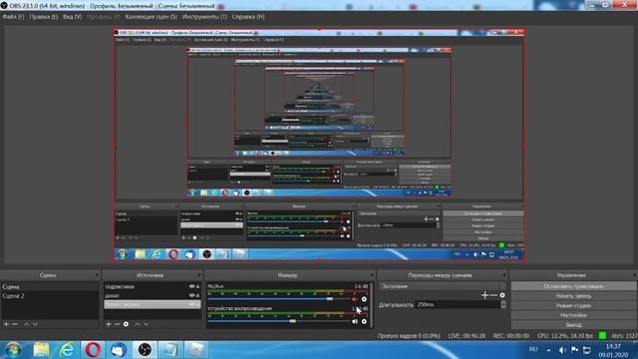The image size is (638, 359).
Task: Add a new scene with the plus icon
Action: (6, 324)
